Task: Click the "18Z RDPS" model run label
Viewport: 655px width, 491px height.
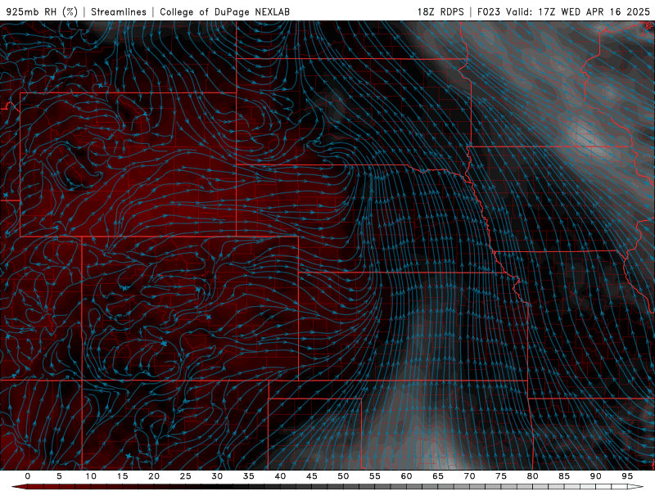Action: tap(440, 11)
